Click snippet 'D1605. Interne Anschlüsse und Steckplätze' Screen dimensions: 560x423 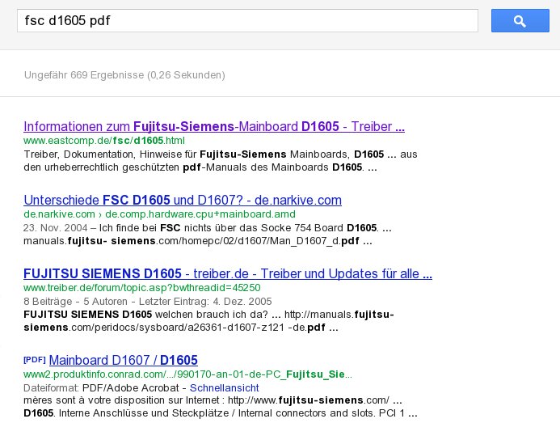126,413
